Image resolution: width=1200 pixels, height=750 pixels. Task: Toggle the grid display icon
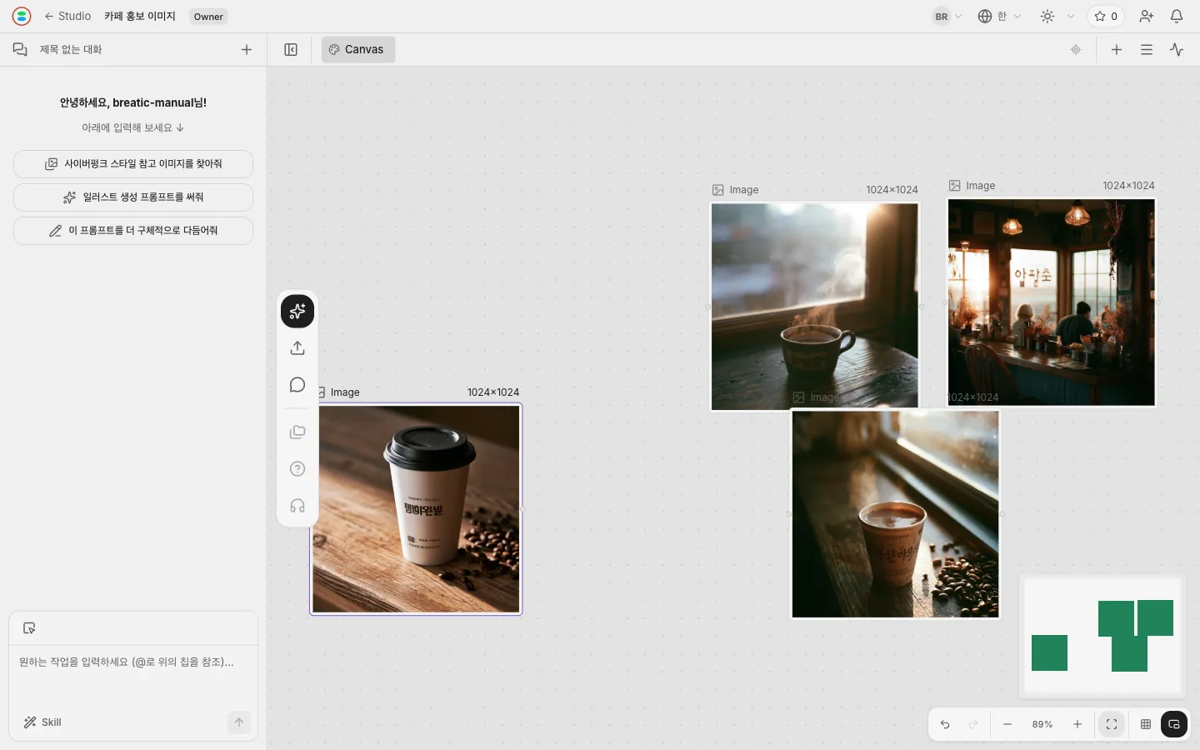click(x=1146, y=724)
